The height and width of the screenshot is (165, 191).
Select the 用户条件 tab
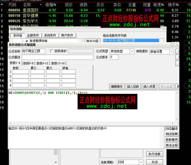(x=67, y=35)
